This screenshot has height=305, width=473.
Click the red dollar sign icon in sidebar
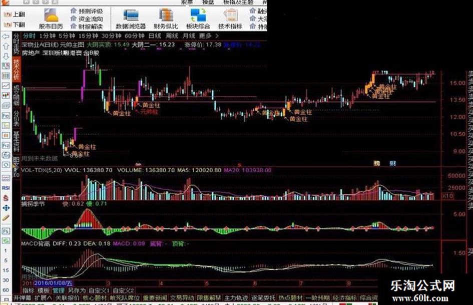[6, 198]
